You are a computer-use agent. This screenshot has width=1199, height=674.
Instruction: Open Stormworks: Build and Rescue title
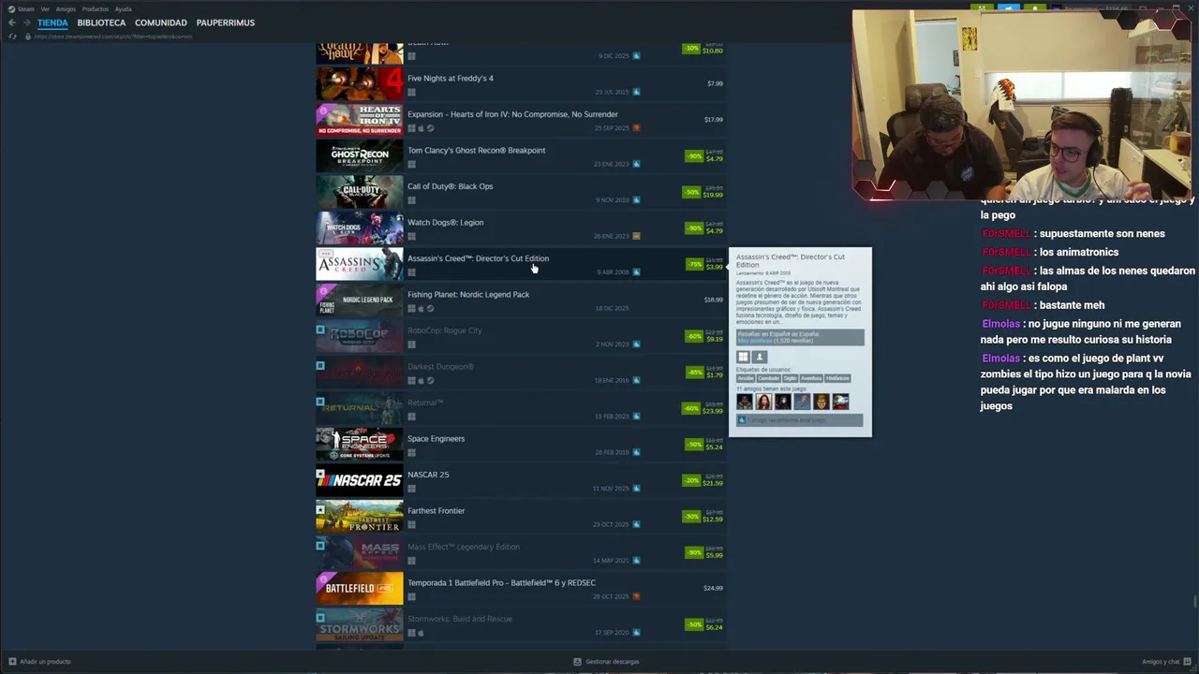[x=459, y=619]
